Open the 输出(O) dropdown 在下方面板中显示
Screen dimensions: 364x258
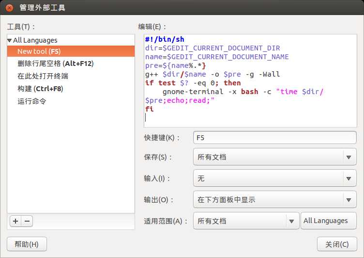274,200
